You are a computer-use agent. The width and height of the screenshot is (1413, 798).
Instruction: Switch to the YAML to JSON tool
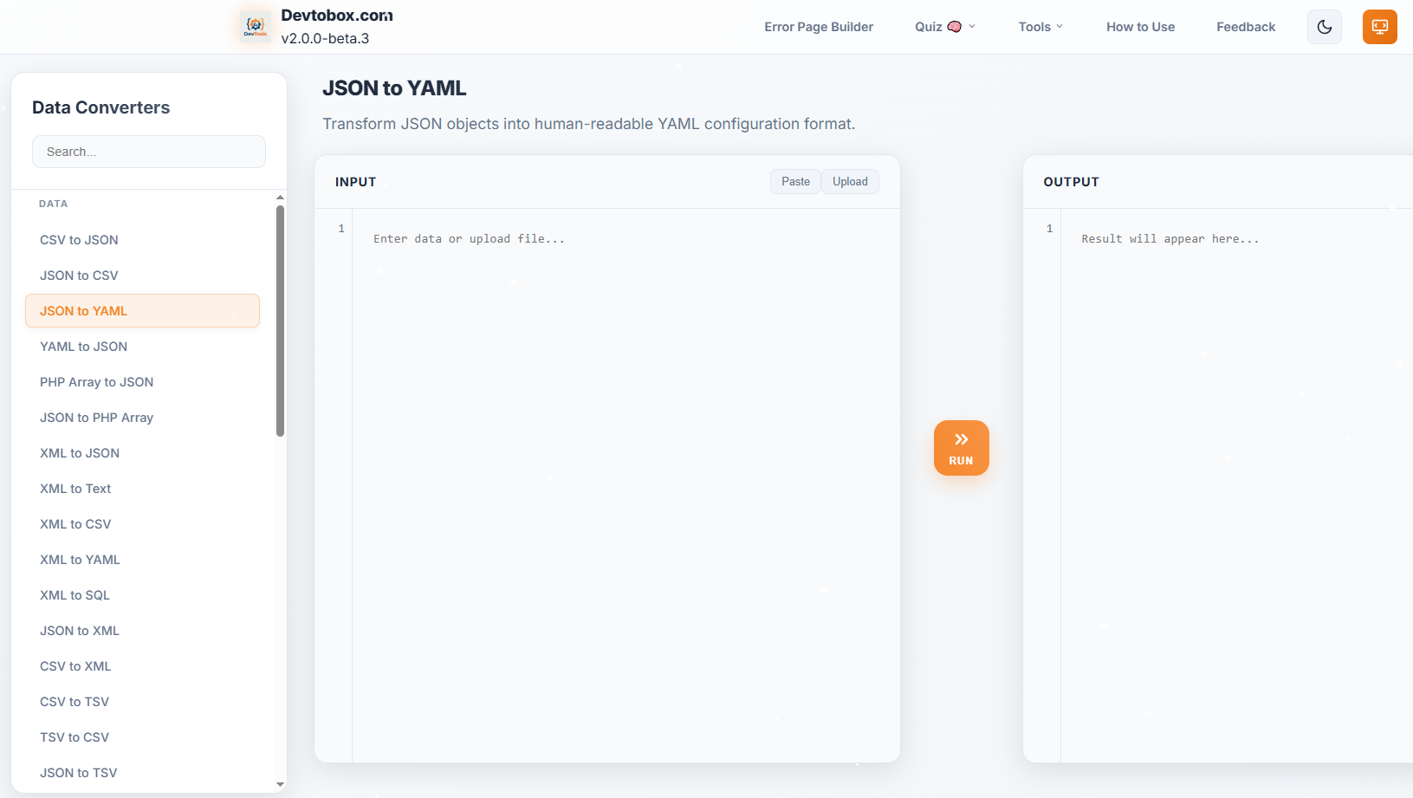pyautogui.click(x=83, y=346)
